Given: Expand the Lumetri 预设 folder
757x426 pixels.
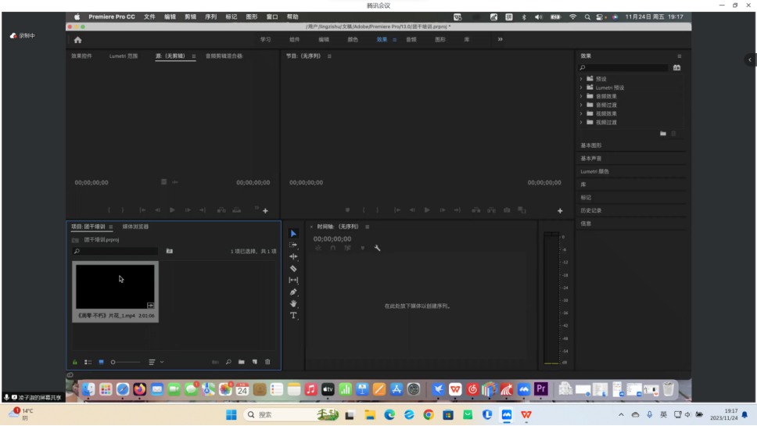Looking at the screenshot, I should point(581,88).
